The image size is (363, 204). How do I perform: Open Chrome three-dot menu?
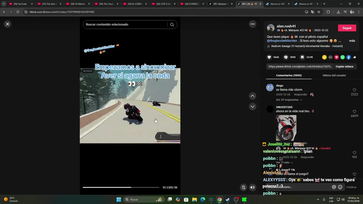pos(359,12)
